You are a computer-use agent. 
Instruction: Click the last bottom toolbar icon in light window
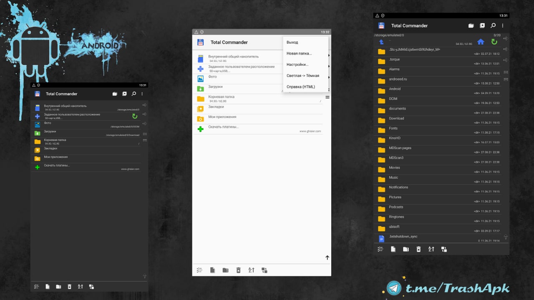(x=264, y=270)
